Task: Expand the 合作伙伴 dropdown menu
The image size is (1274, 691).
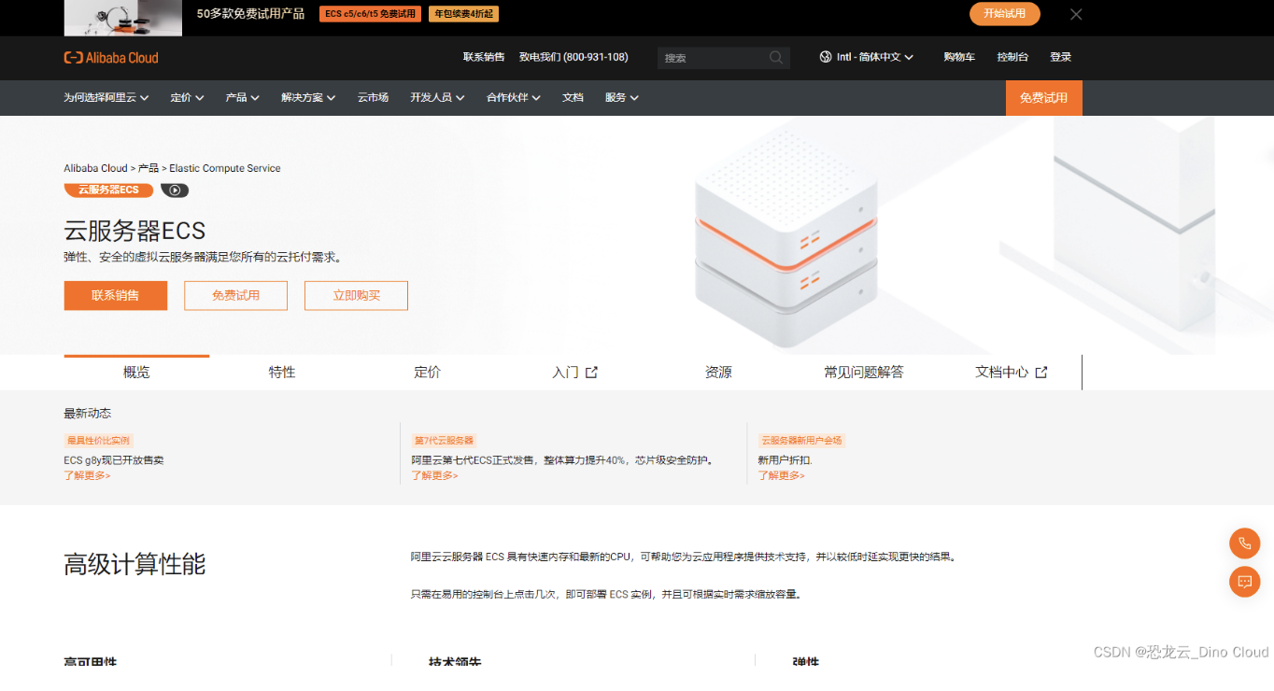Action: point(514,97)
